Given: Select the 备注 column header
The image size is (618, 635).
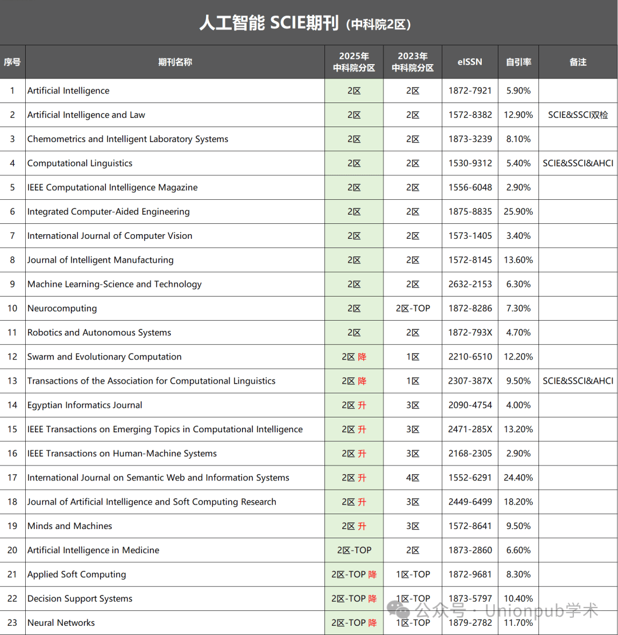Looking at the screenshot, I should (x=578, y=62).
